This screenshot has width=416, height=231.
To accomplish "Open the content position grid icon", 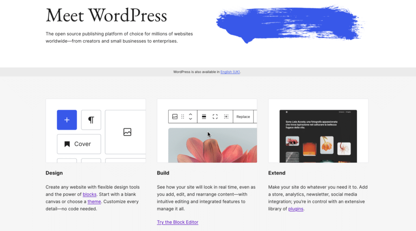I will [226, 117].
